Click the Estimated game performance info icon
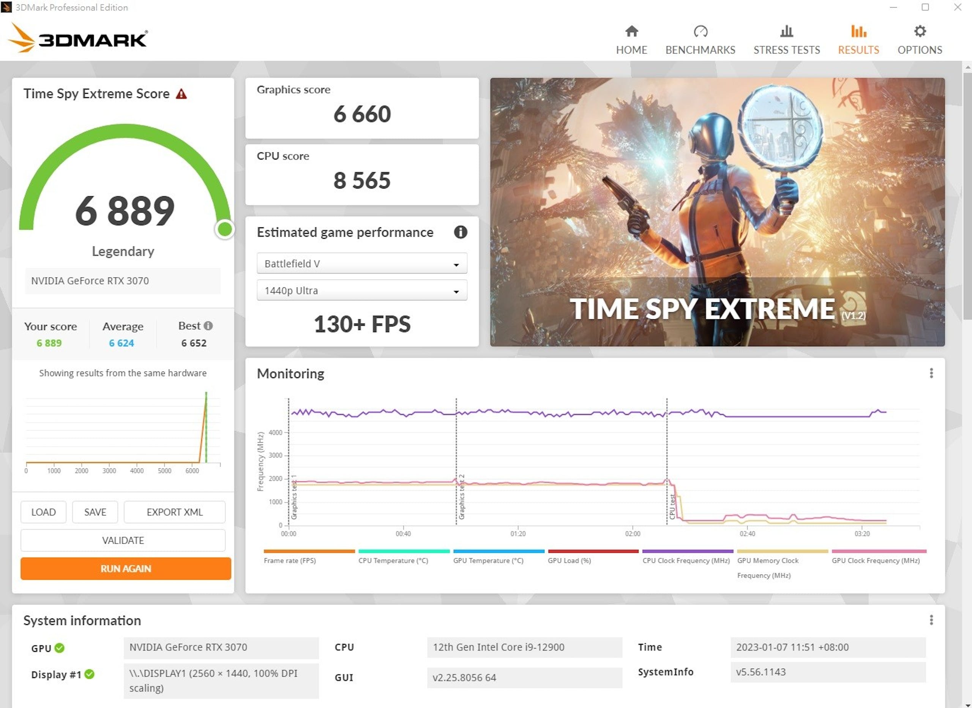The image size is (972, 708). click(460, 232)
